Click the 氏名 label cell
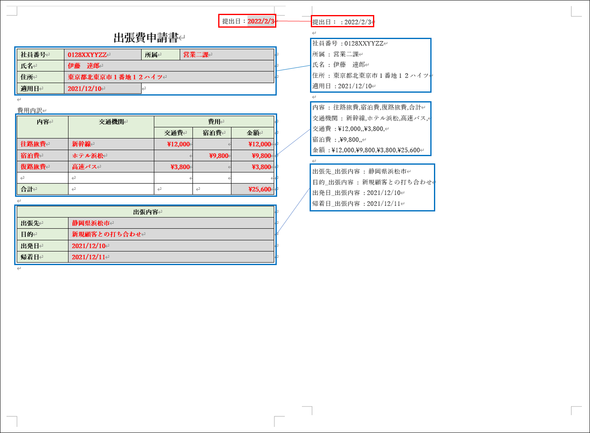The width and height of the screenshot is (590, 433). tap(41, 66)
